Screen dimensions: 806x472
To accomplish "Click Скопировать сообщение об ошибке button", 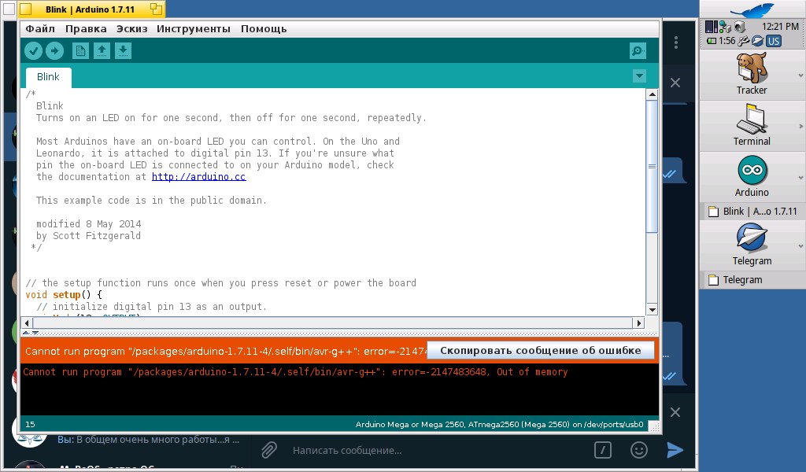I will [541, 350].
